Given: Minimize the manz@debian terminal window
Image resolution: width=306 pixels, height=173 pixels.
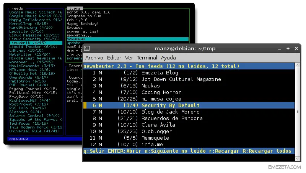Looking at the screenshot, I should [280, 49].
